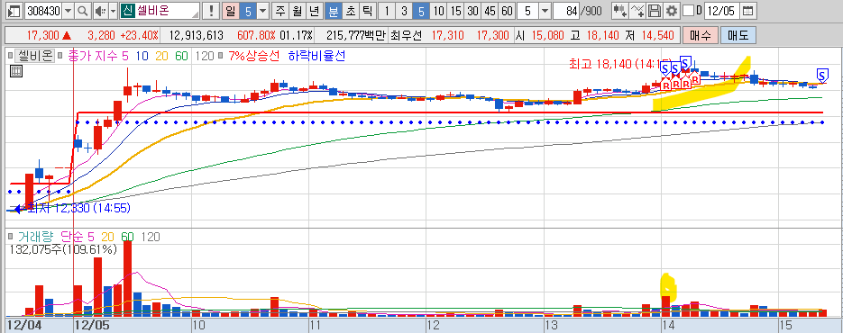Click the 7%상승선 legend label
Image resolution: width=843 pixels, height=333 pixels.
254,55
